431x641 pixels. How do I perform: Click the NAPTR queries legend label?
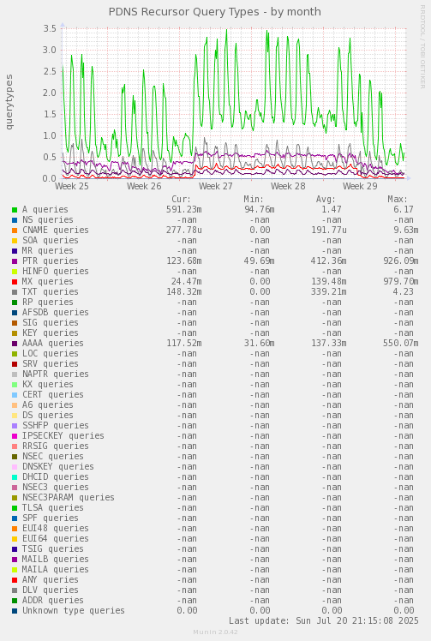(x=55, y=374)
